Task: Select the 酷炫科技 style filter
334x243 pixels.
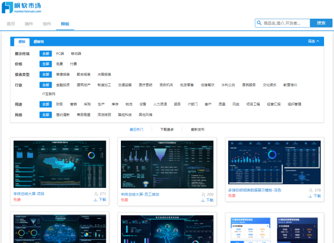Action: [125, 114]
